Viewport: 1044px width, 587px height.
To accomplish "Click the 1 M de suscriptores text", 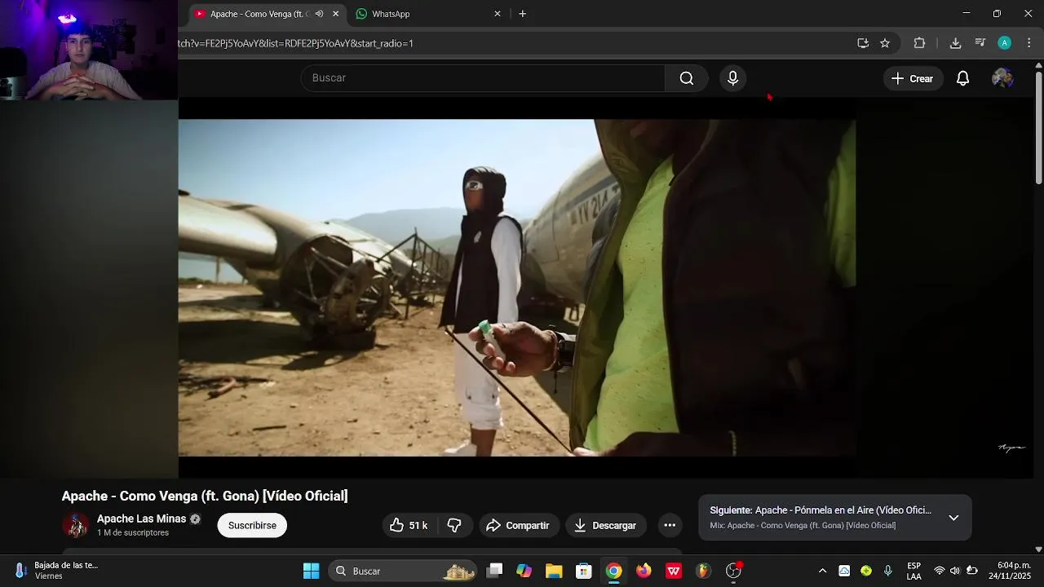I will (x=133, y=533).
